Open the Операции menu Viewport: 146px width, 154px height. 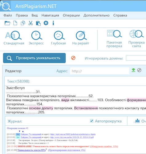click(x=71, y=15)
